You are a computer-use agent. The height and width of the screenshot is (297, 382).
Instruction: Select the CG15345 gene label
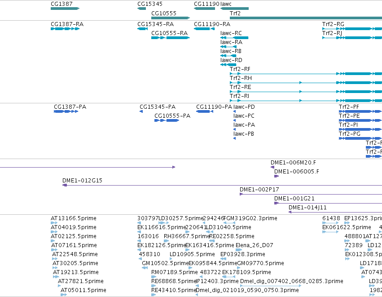click(x=150, y=4)
